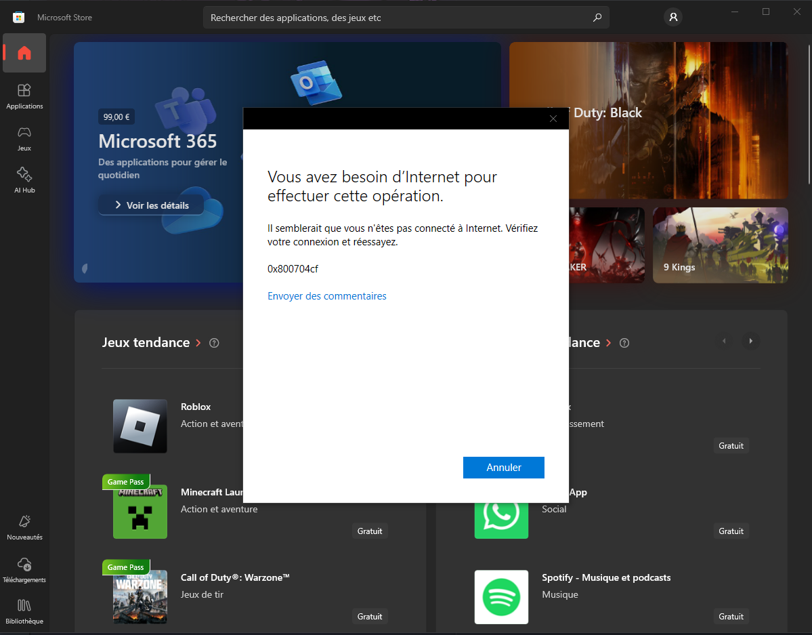
Task: Open Spotify app icon
Action: tap(501, 596)
